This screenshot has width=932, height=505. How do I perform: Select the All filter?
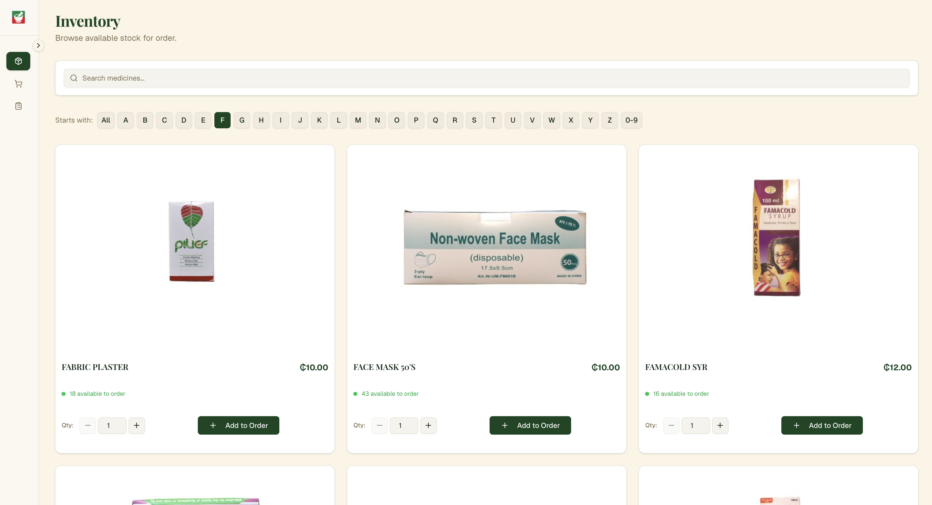click(x=106, y=120)
